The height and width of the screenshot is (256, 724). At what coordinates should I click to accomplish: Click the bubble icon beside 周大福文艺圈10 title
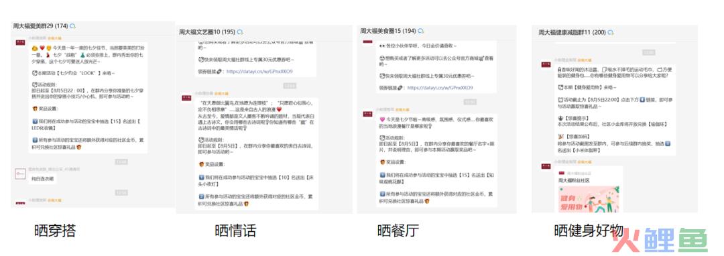(x=240, y=31)
